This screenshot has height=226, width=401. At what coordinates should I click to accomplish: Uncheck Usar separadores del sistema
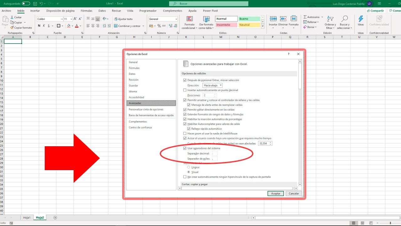point(185,148)
